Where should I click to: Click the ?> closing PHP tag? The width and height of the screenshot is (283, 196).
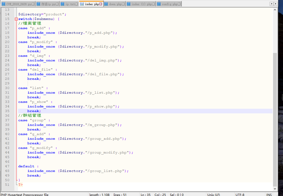tap(21, 185)
